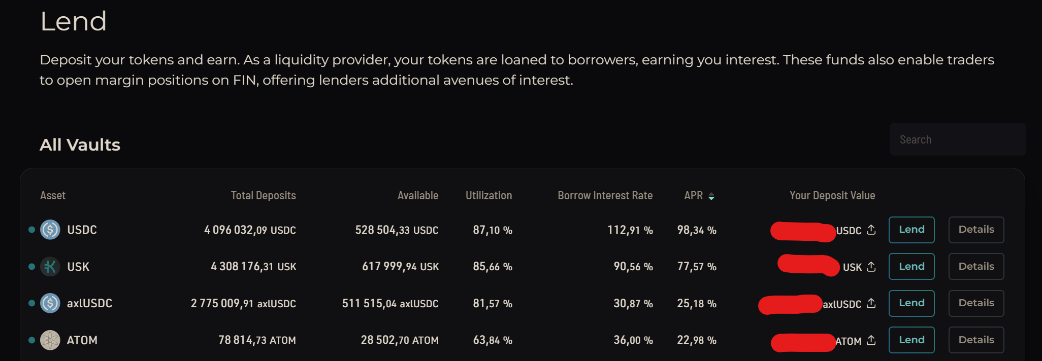The width and height of the screenshot is (1042, 361).
Task: Click withdraw icon beside USDC deposit value
Action: point(871,230)
